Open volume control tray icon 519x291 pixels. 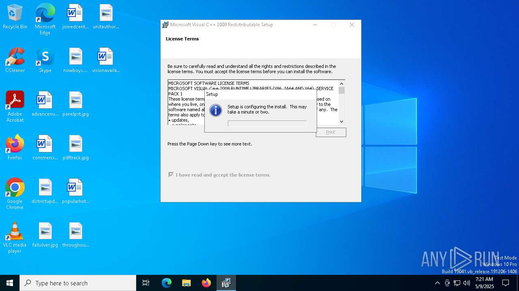click(467, 283)
